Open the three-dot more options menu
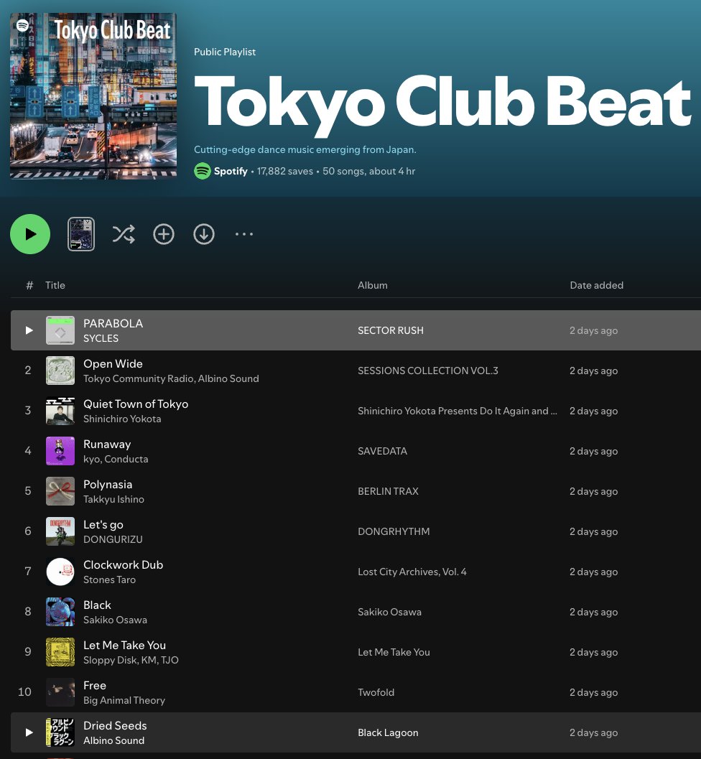This screenshot has height=759, width=701. pyautogui.click(x=244, y=234)
